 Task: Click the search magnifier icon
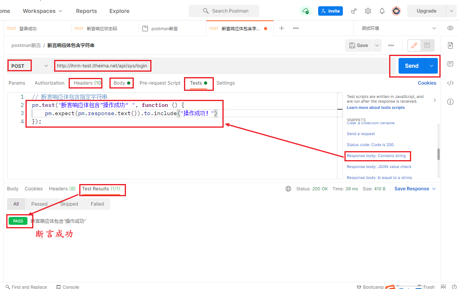click(206, 11)
